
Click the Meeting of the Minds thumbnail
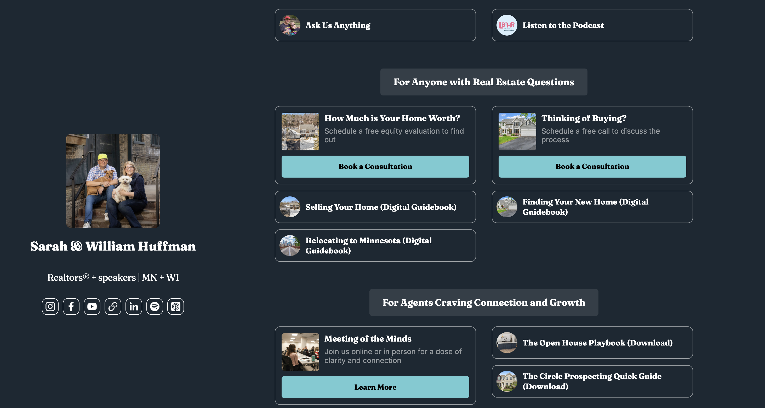click(x=300, y=352)
